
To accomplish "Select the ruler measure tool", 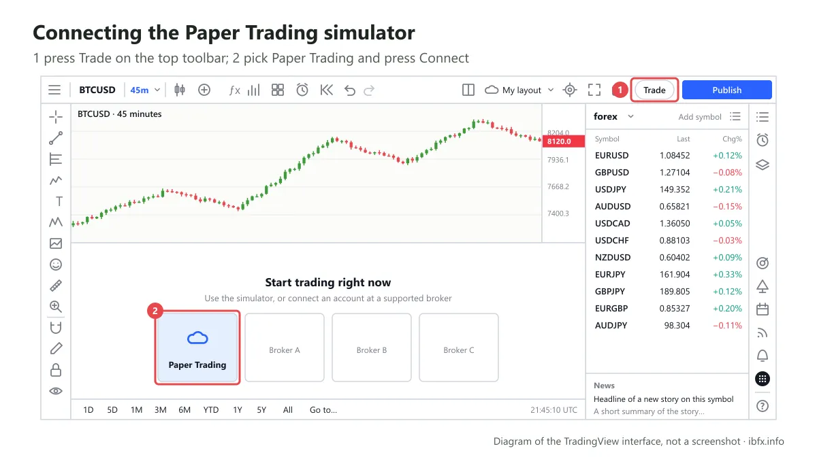I will (x=56, y=286).
